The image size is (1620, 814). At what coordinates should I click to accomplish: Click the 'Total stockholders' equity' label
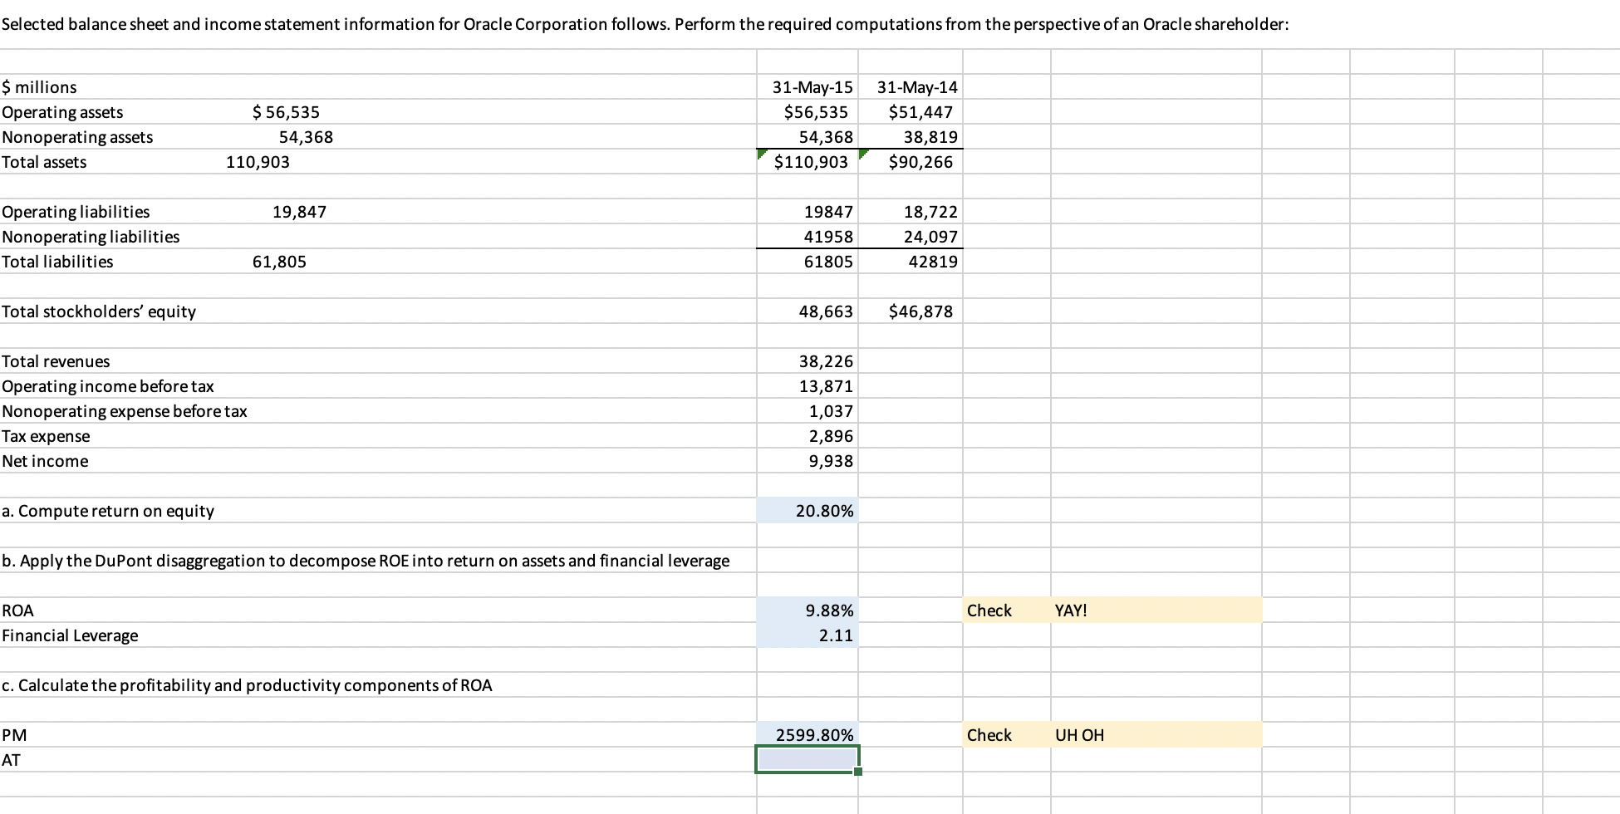pos(99,311)
